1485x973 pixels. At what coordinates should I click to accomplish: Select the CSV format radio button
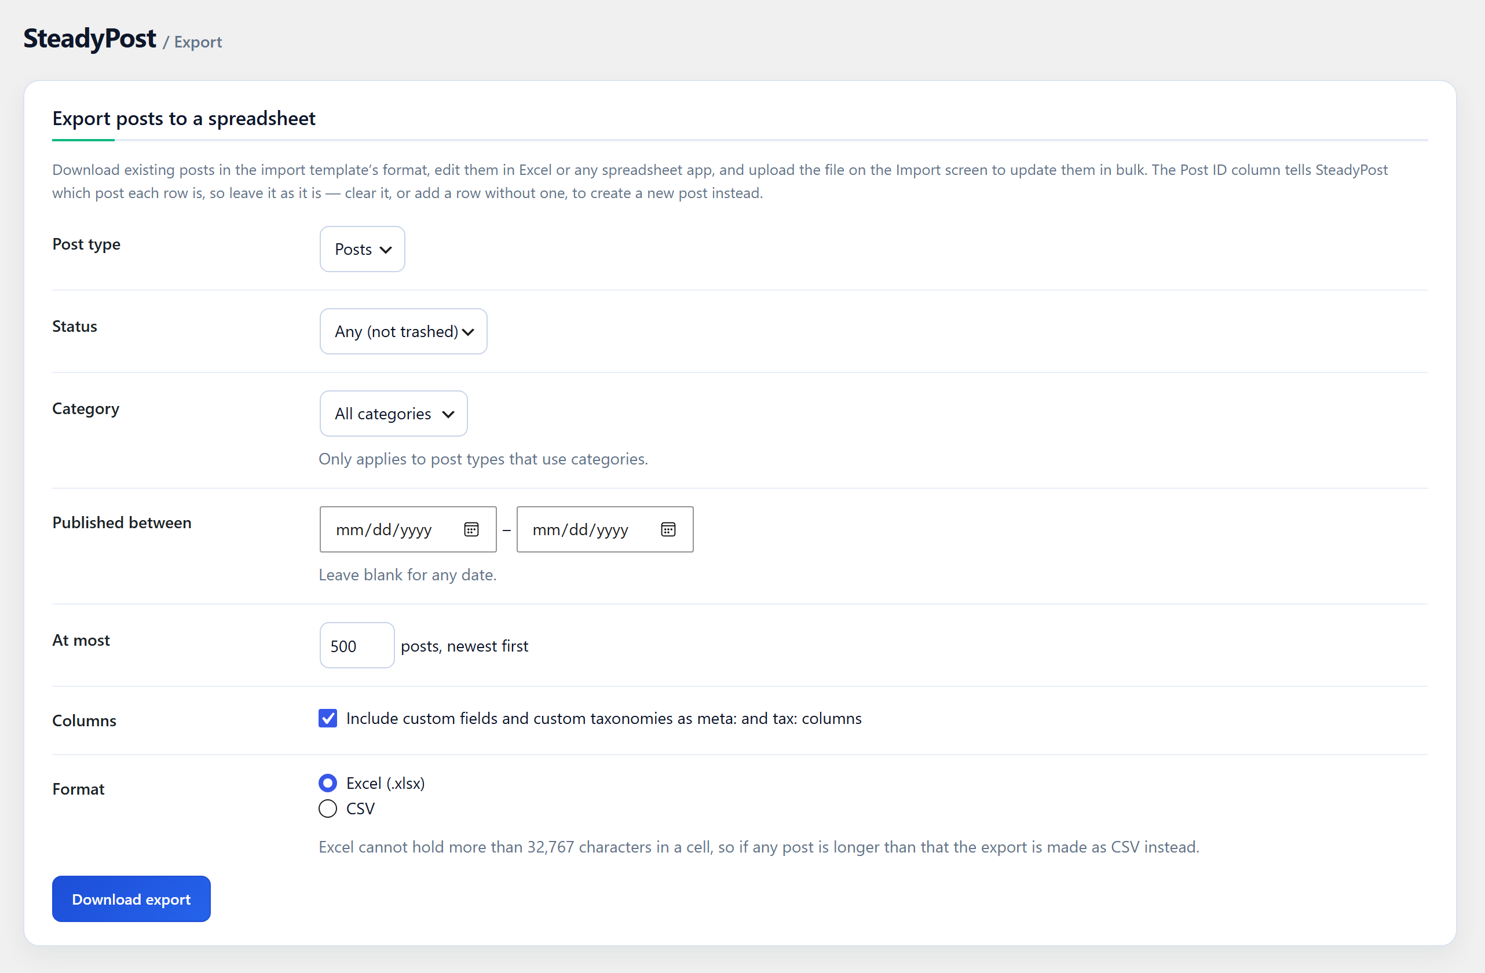[328, 809]
